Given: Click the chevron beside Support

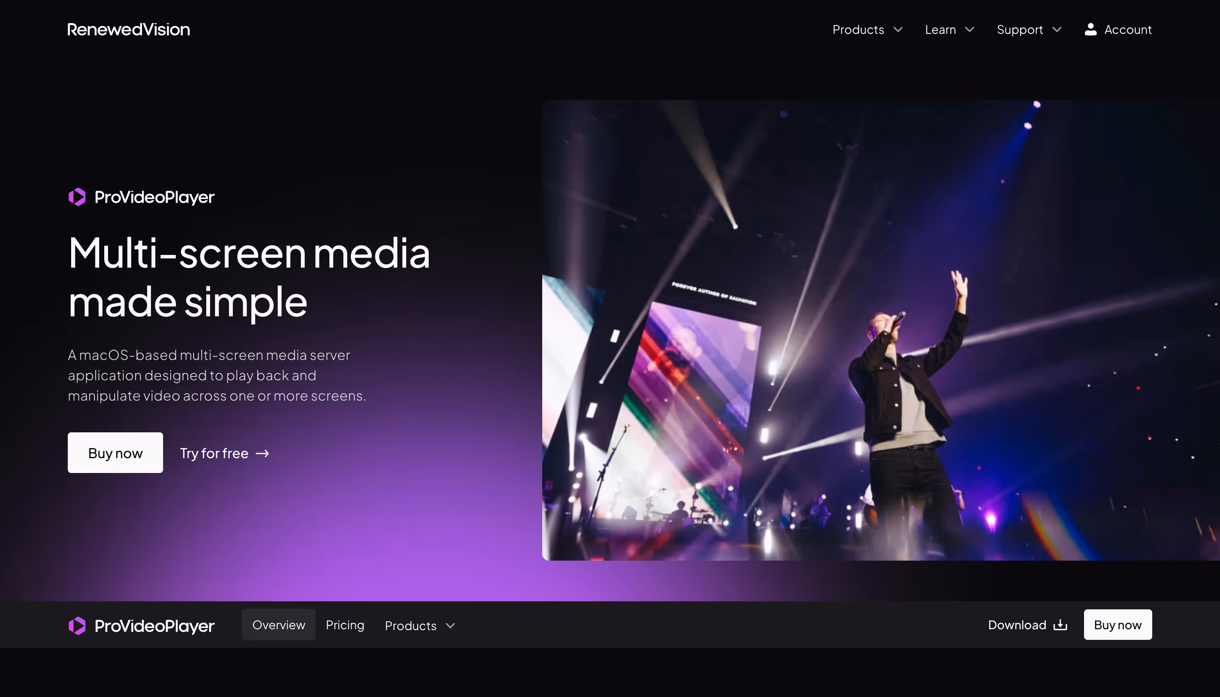Looking at the screenshot, I should [1057, 30].
